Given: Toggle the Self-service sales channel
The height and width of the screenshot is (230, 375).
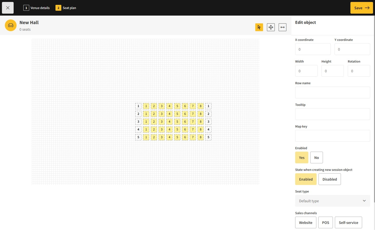Looking at the screenshot, I should click(348, 223).
